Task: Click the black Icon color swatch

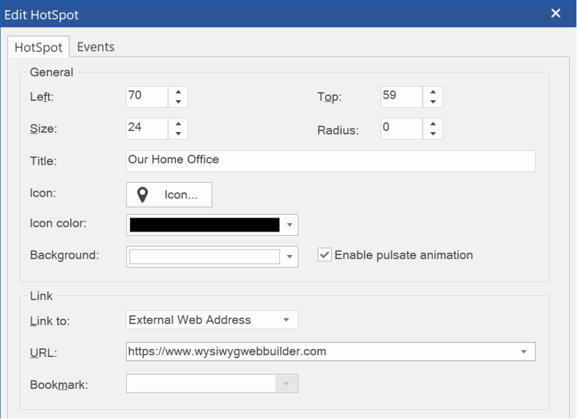Action: tap(204, 225)
